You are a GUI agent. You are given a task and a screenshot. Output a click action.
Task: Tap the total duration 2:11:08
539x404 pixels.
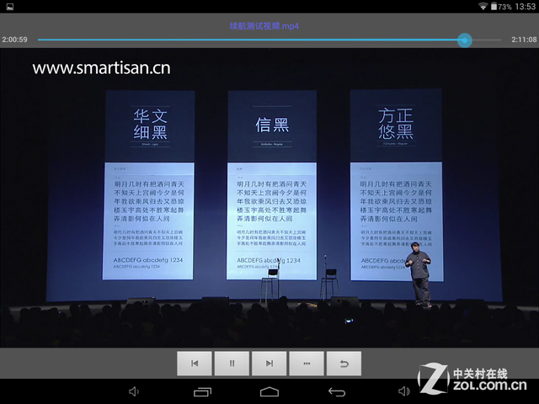(x=524, y=40)
